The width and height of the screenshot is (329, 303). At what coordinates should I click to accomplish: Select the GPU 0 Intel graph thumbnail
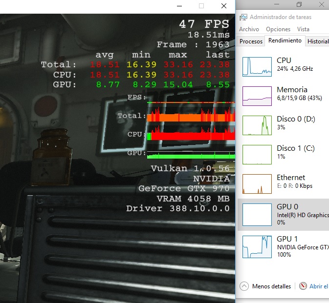(x=257, y=215)
